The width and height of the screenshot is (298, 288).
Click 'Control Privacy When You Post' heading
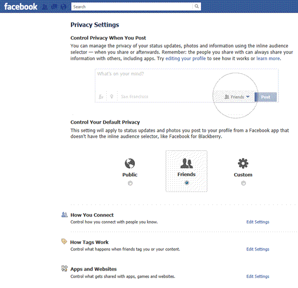point(108,38)
